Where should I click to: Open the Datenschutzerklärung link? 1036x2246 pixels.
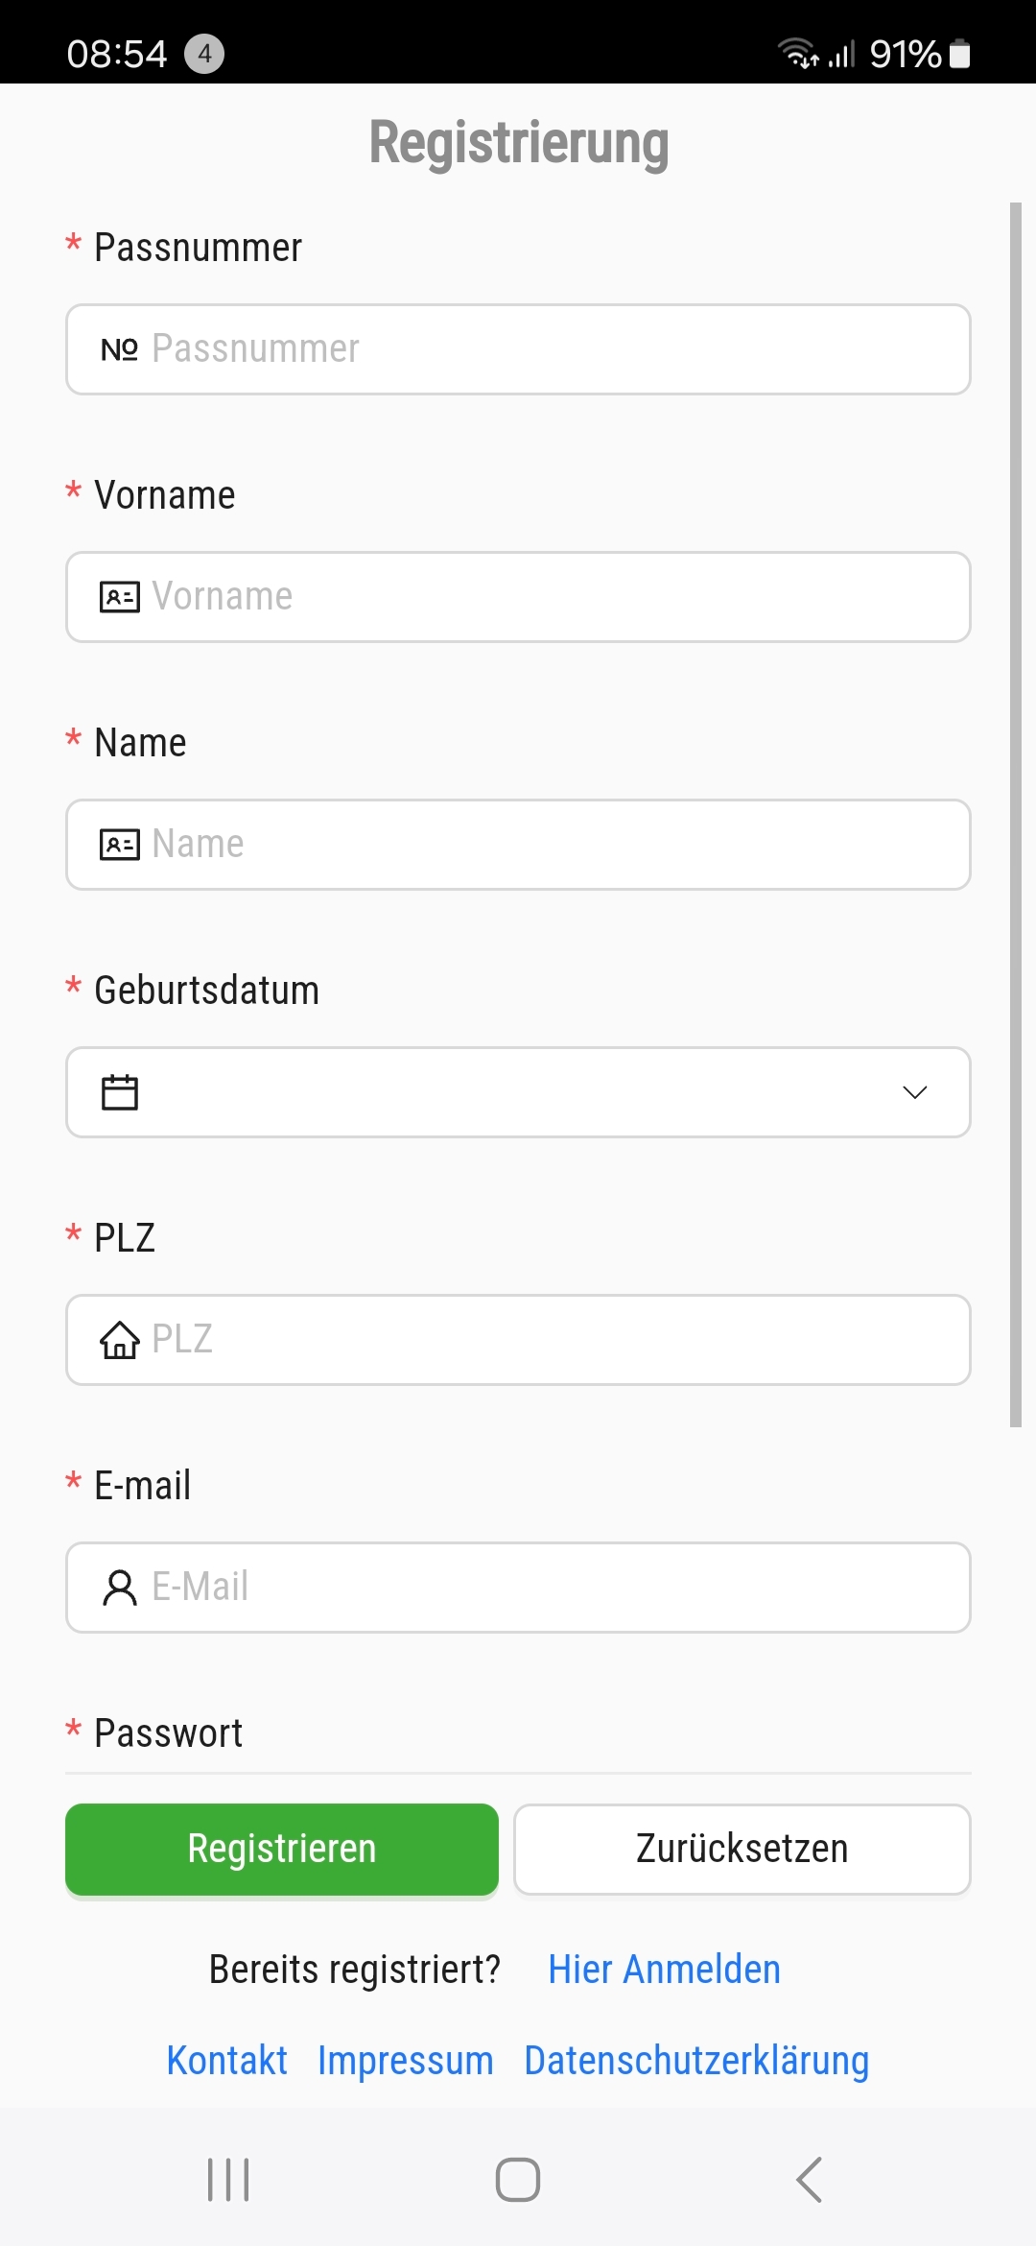(696, 2060)
